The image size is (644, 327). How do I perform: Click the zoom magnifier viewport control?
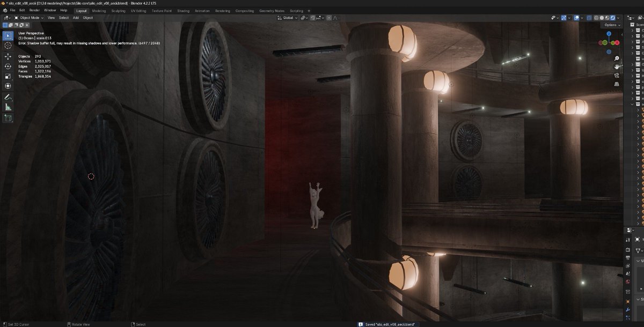(617, 58)
